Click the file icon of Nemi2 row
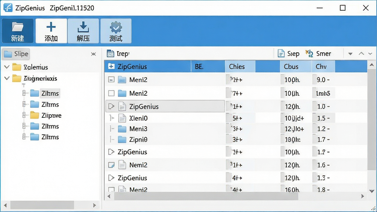This screenshot has width=377, height=212. [122, 165]
